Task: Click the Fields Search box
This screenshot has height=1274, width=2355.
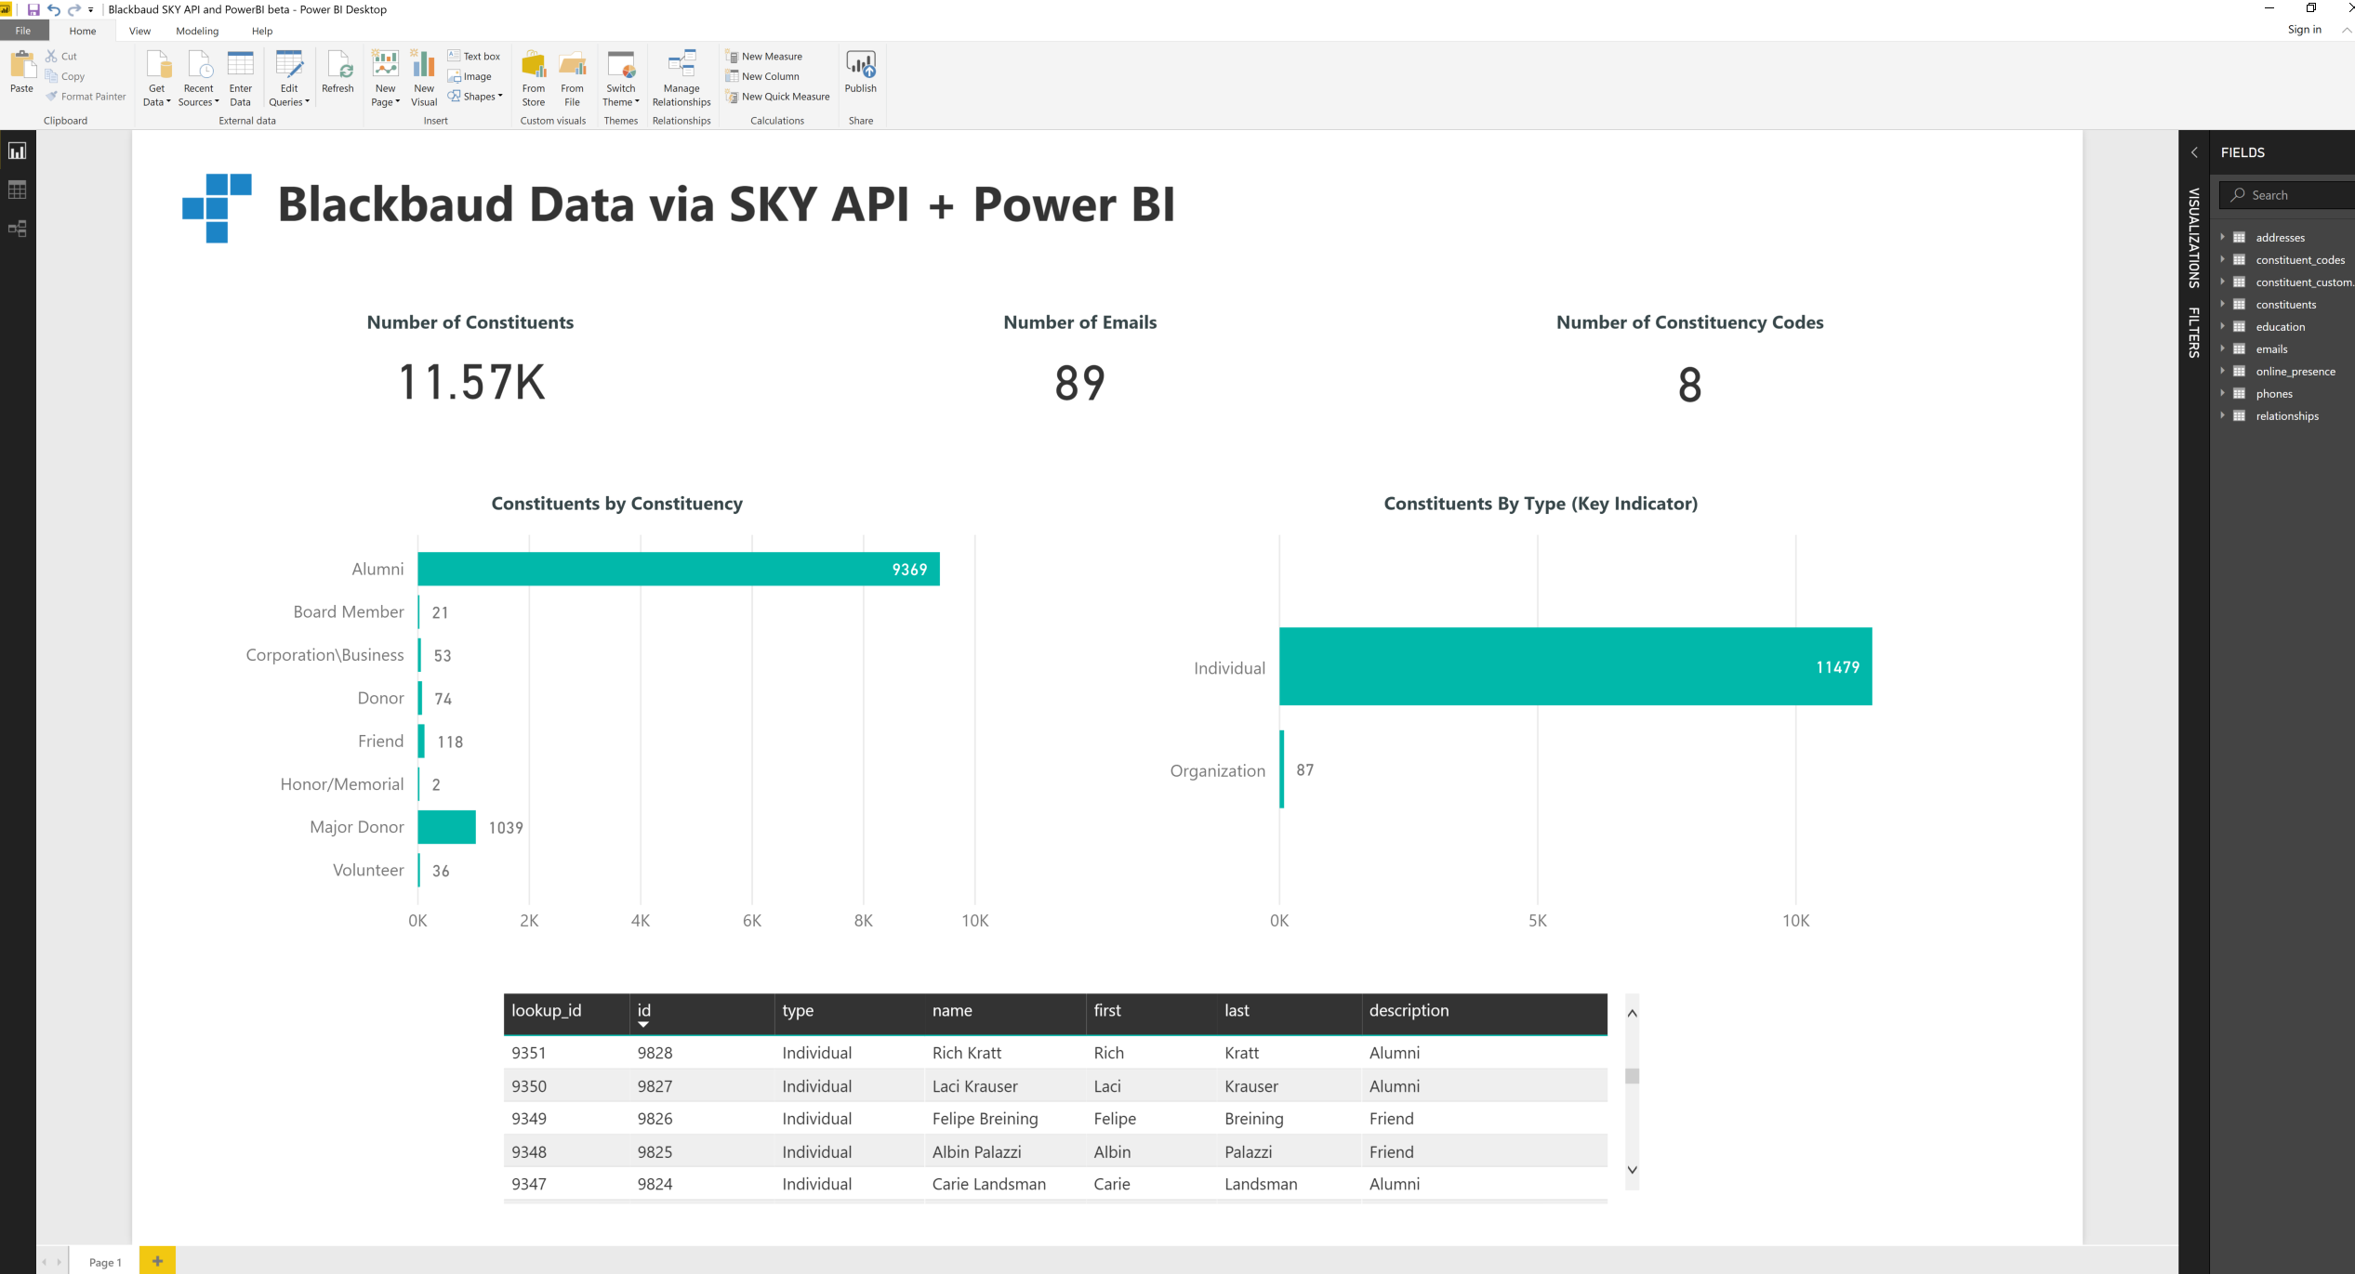Action: point(2287,195)
